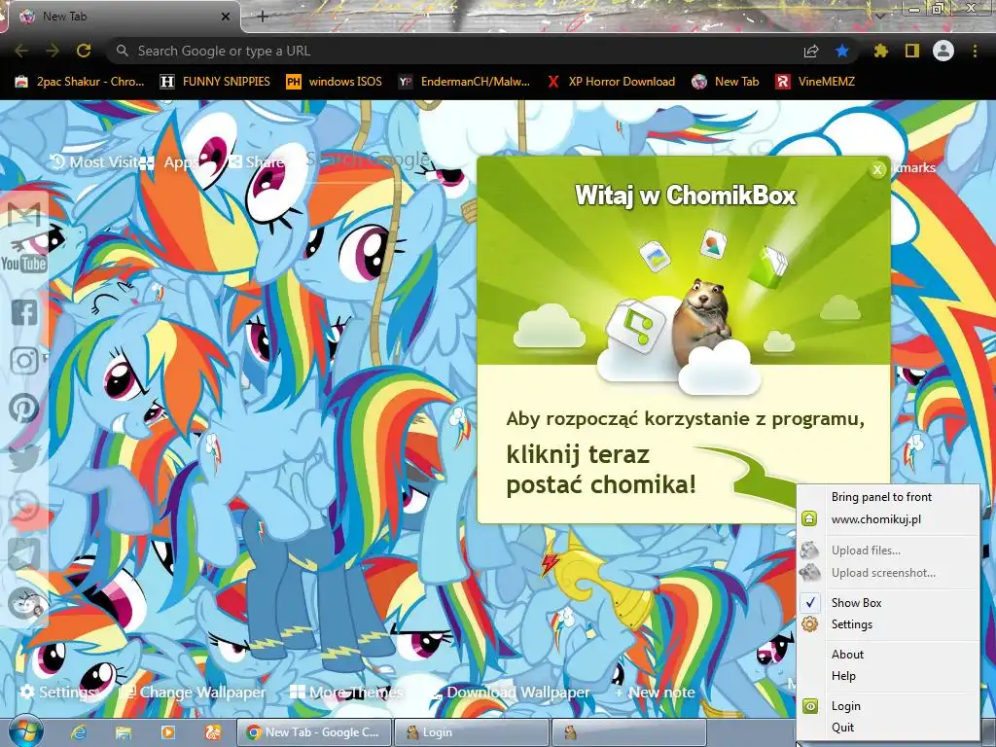Click Share on new tab page

(256, 162)
